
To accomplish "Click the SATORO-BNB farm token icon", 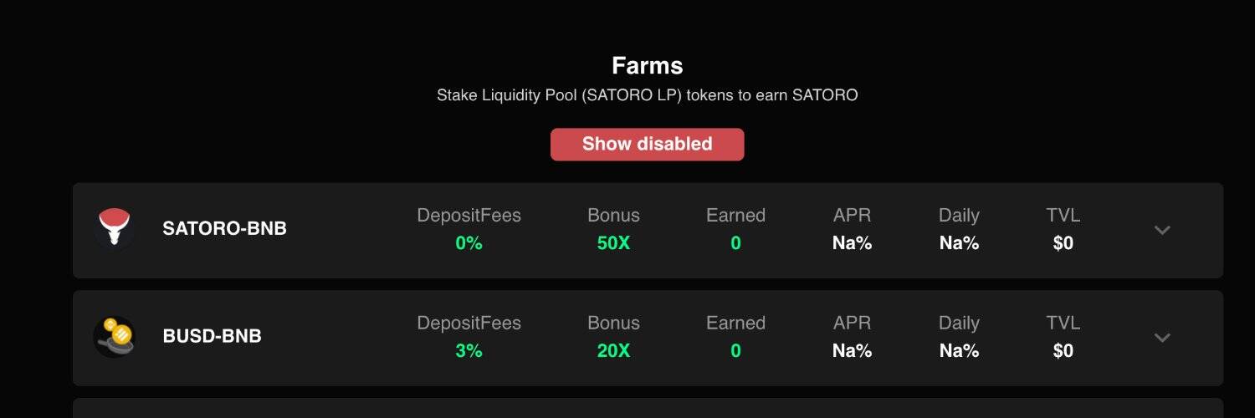I will coord(115,228).
